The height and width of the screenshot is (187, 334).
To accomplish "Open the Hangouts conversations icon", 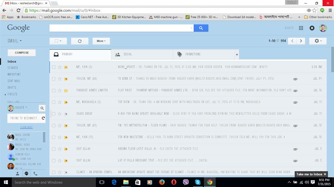I will (x=26, y=174).
